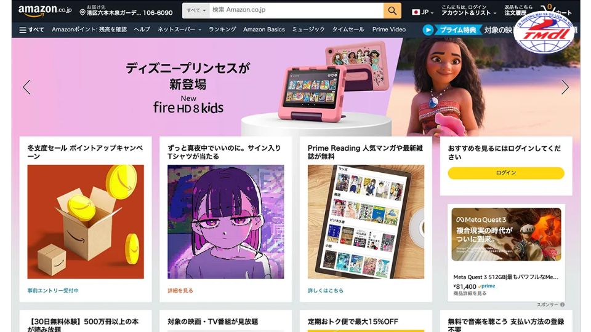Open タイムセール in the navigation bar
This screenshot has width=591, height=332.
pos(348,30)
